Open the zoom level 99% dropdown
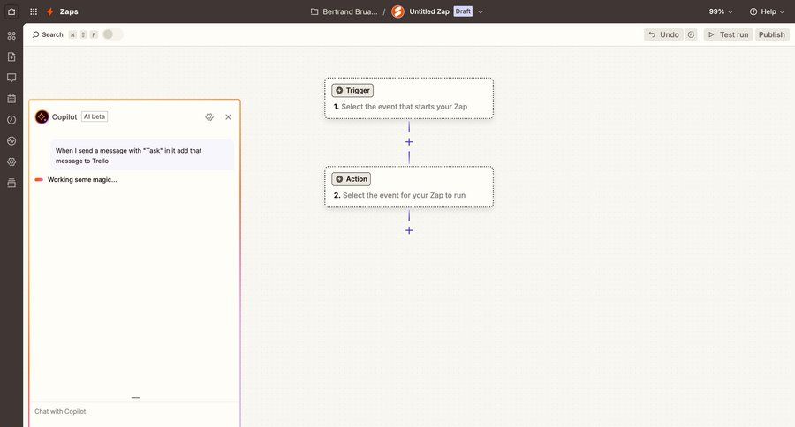 (x=721, y=11)
